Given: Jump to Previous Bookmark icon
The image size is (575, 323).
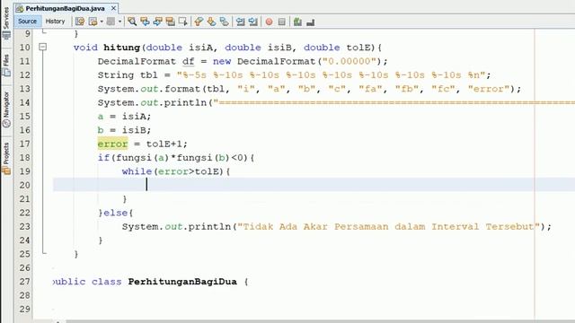Looking at the screenshot, I should pos(199,22).
